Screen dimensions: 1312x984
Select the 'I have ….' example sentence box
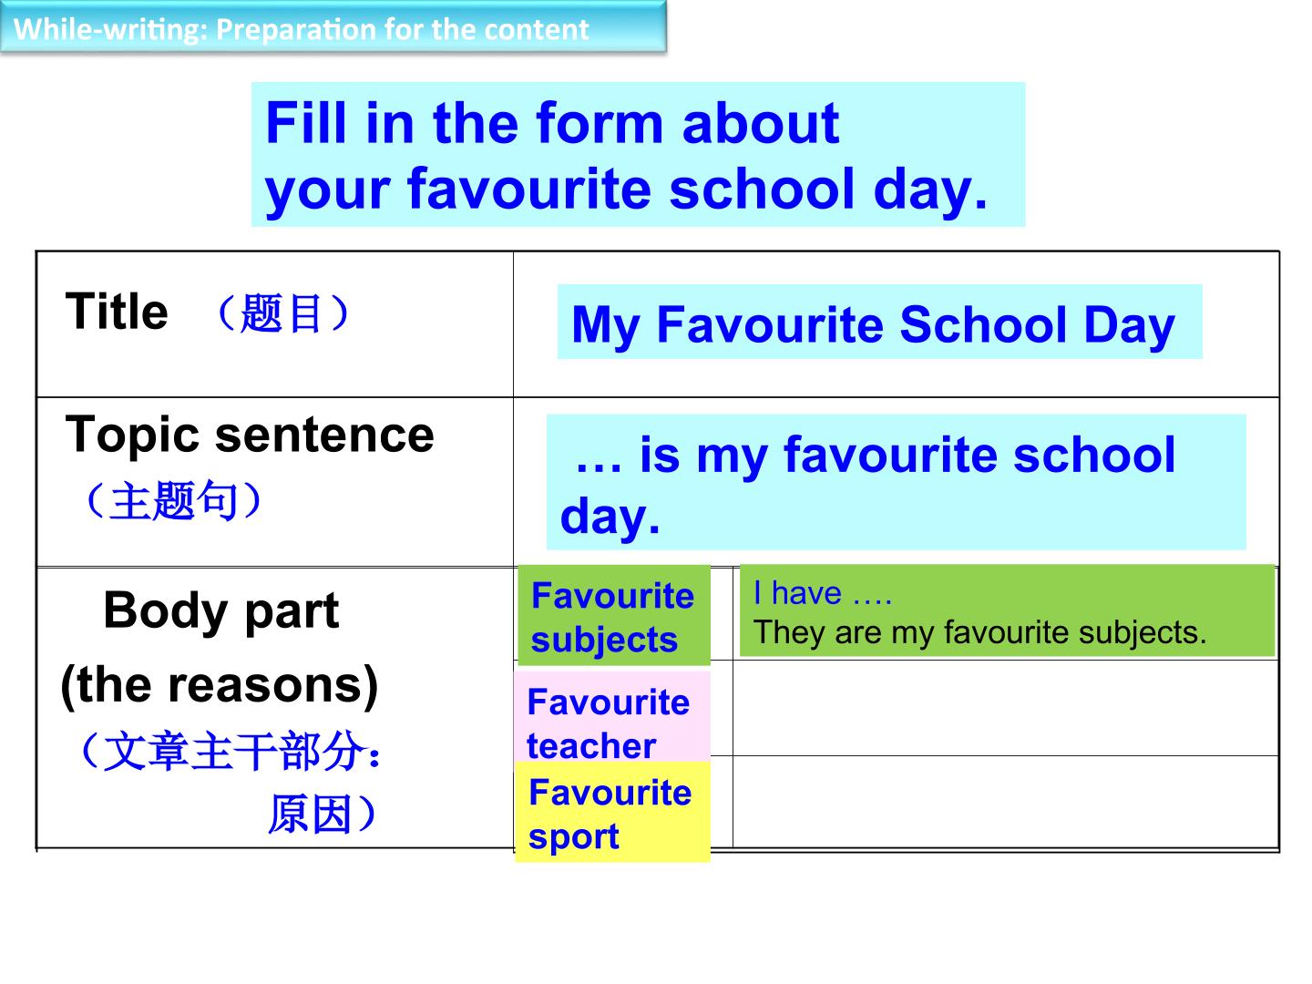[x=1007, y=611]
